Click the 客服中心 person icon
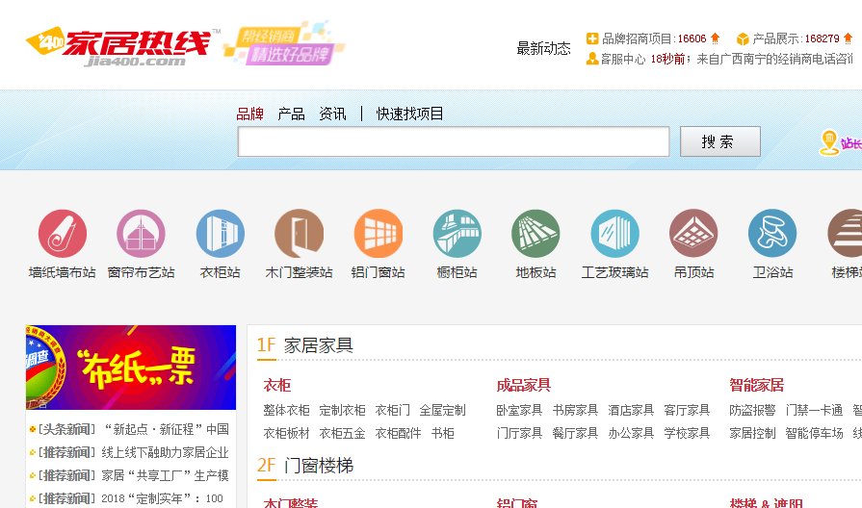Viewport: 862px width, 508px height. 592,59
